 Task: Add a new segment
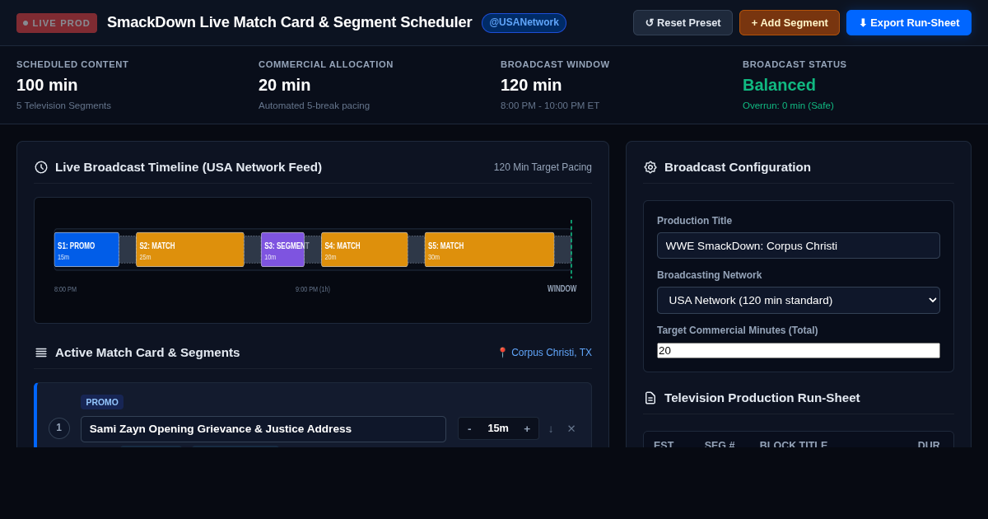[790, 23]
